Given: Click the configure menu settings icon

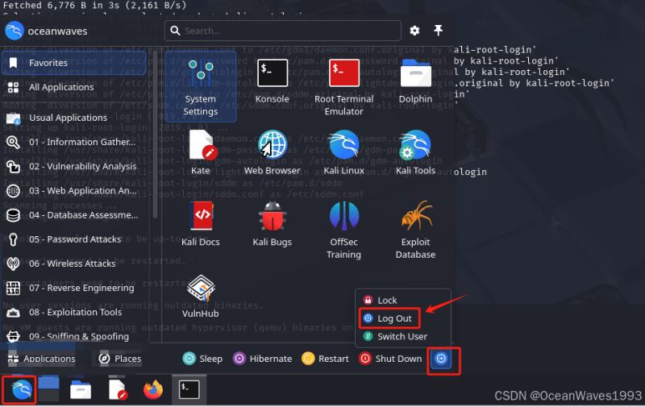Looking at the screenshot, I should click(414, 31).
